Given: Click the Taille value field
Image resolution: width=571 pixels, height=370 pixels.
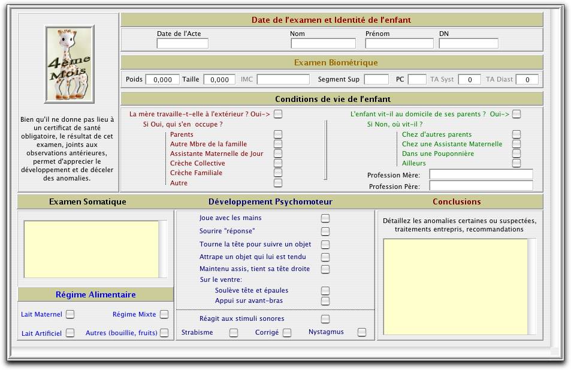Looking at the screenshot, I should 219,80.
